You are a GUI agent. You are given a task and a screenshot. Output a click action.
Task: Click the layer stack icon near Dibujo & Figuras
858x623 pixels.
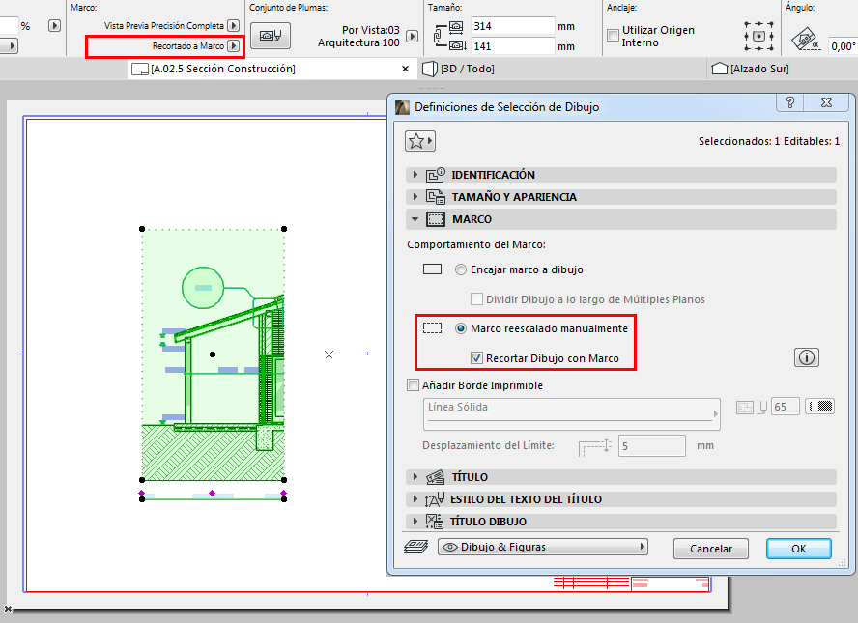click(415, 547)
